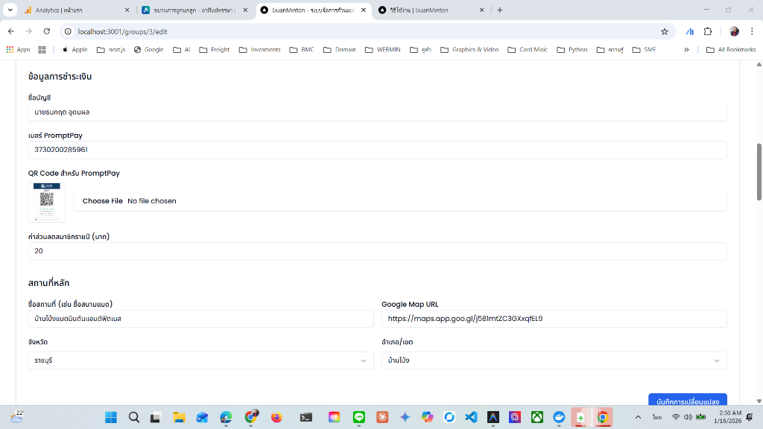Expand the จังหวัด dropdown showing ราชบุรี
763x429 pixels.
(x=200, y=360)
